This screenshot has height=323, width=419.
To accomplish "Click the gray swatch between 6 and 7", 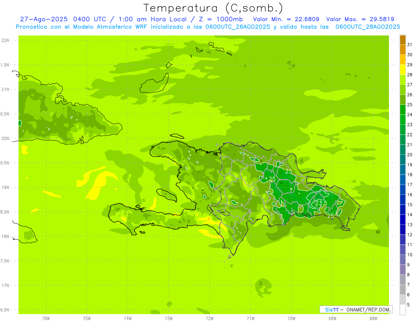I will 403,290.
